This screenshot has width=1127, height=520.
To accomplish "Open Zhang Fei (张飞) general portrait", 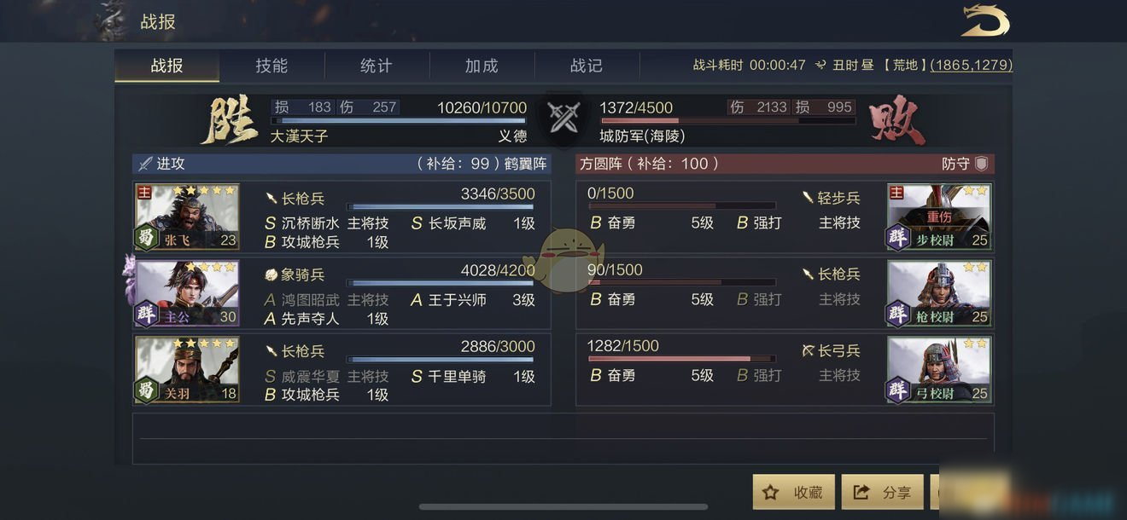I will pos(187,217).
